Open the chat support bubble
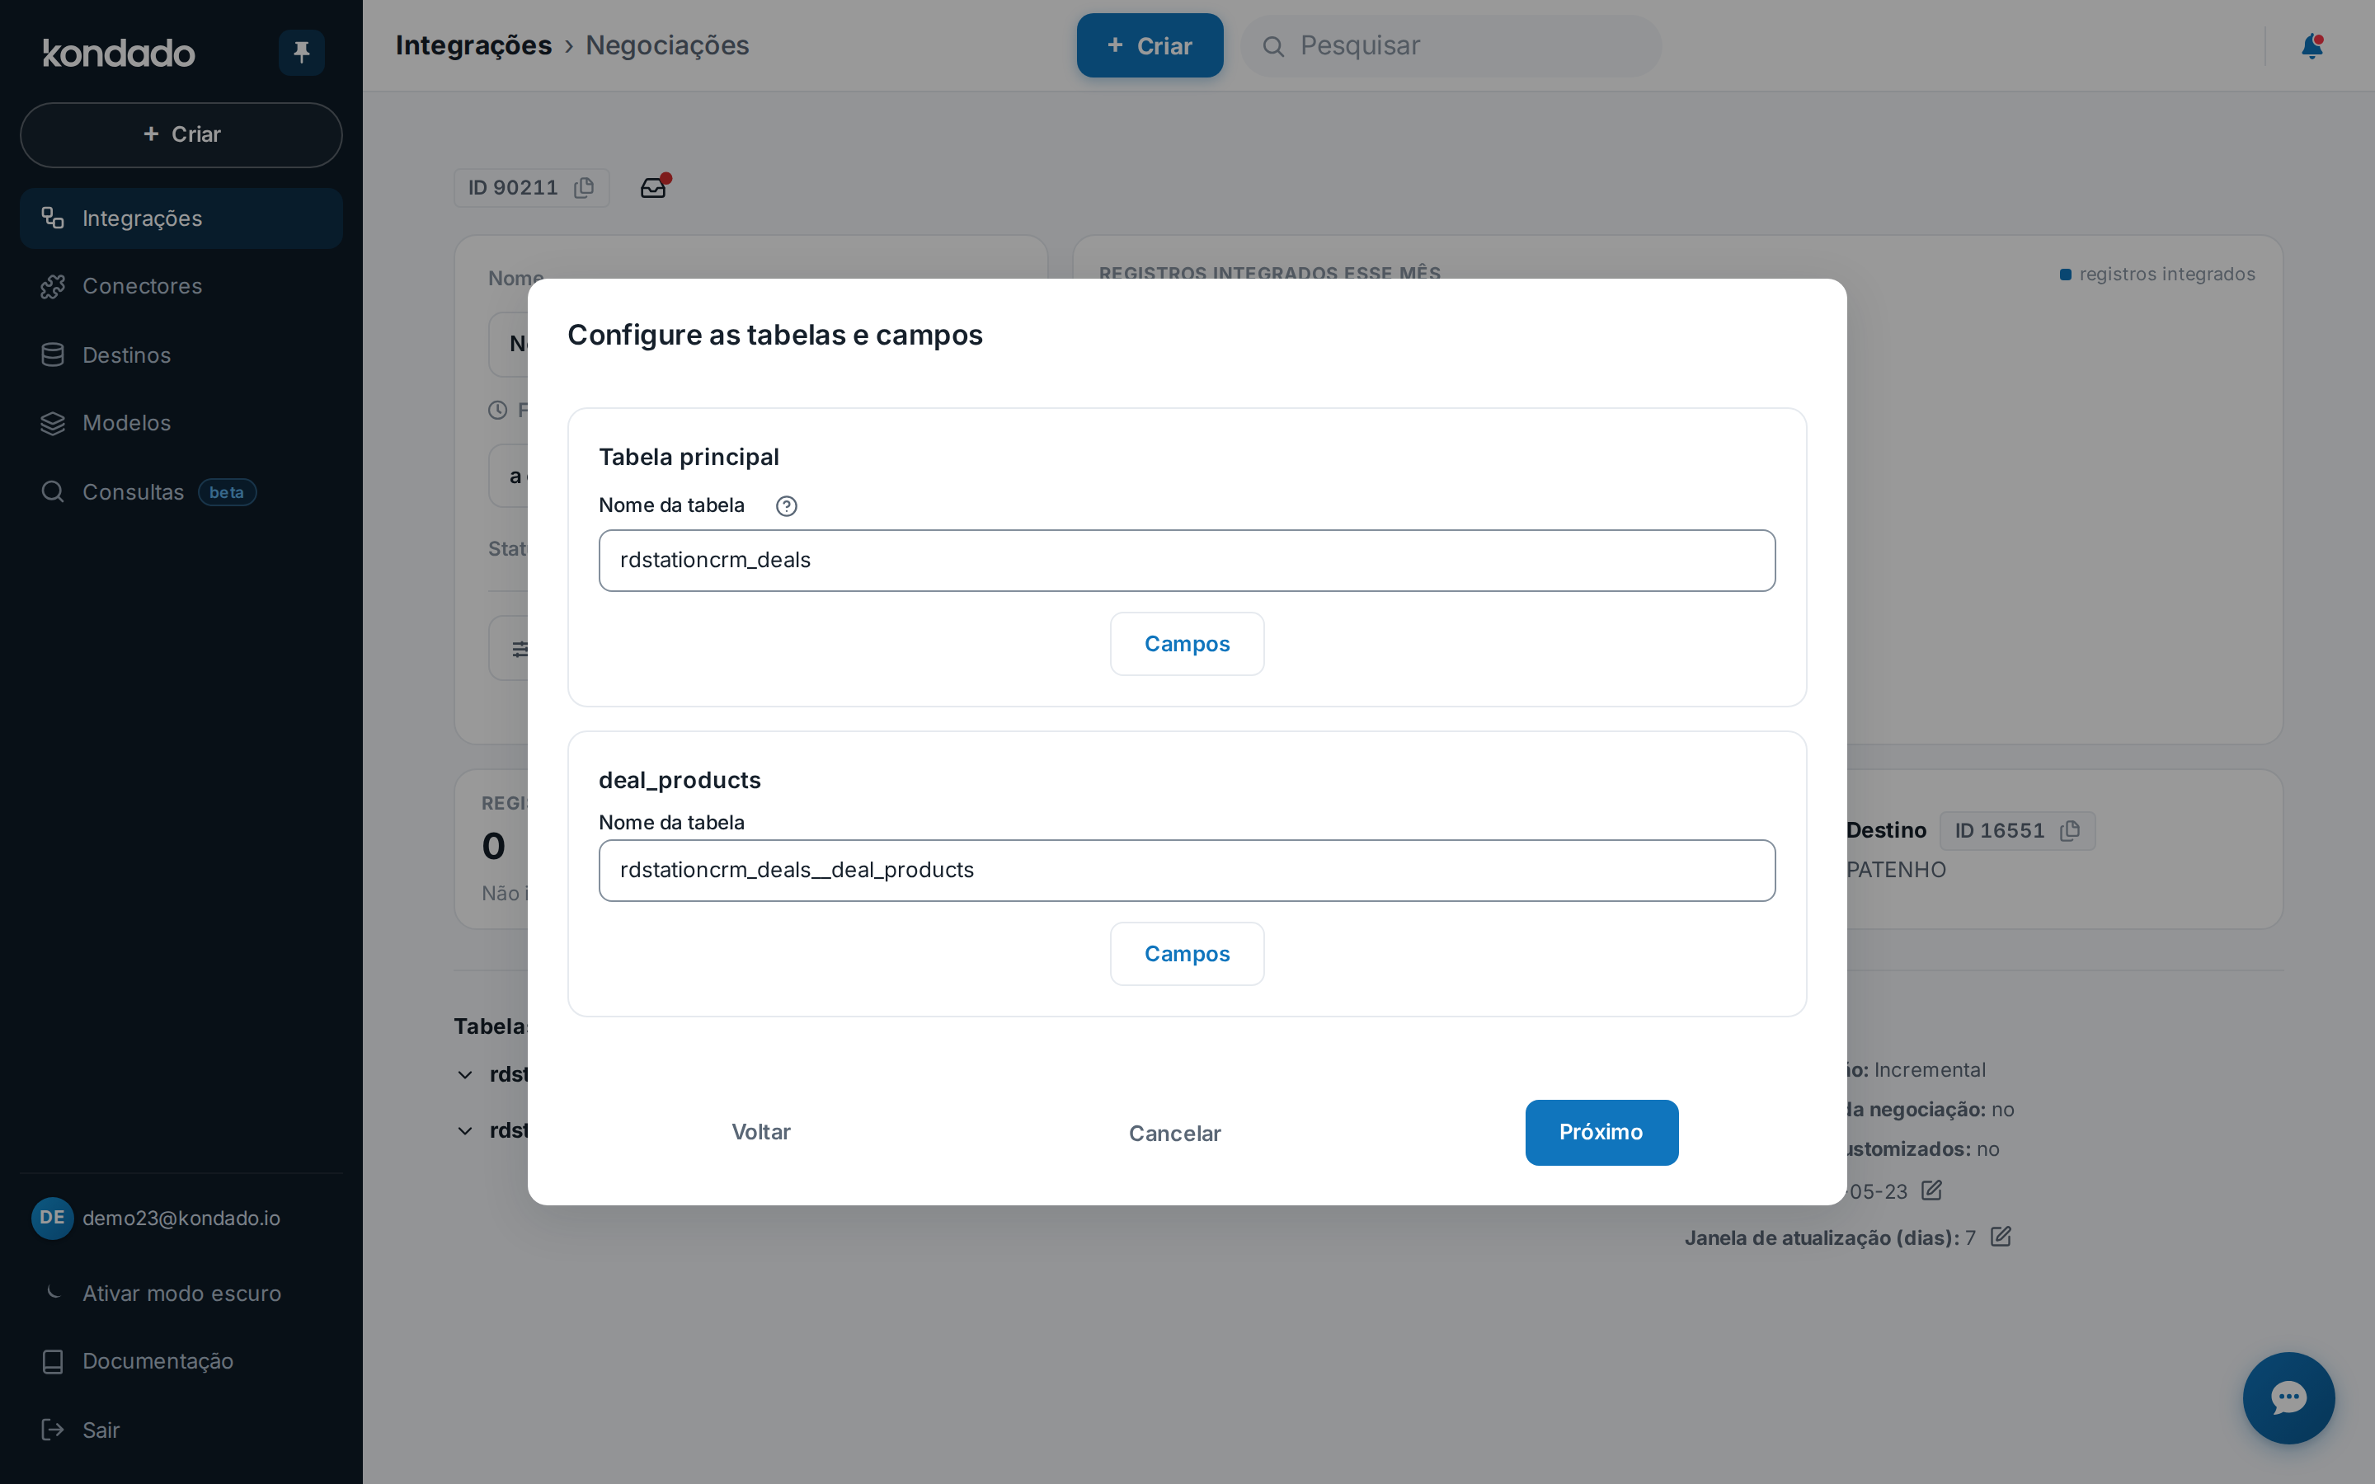The image size is (2375, 1484). (x=2288, y=1397)
